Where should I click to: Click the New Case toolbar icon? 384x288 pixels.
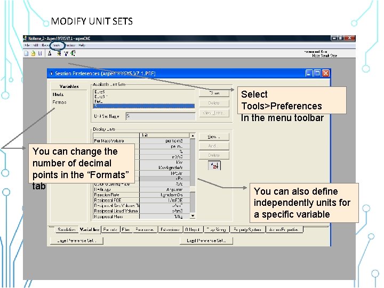tap(27, 53)
